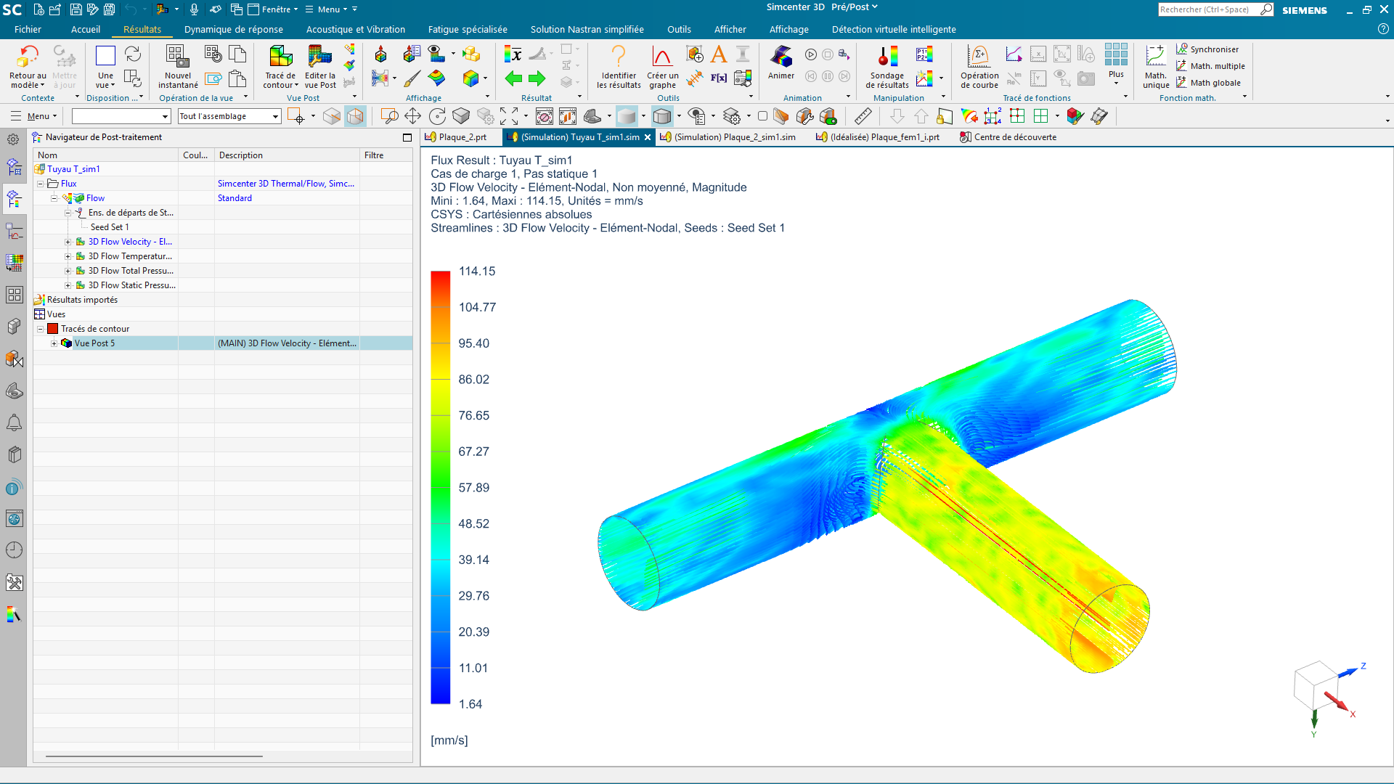The height and width of the screenshot is (784, 1394).
Task: Expand 3D Flow Velocity result node
Action: click(68, 242)
